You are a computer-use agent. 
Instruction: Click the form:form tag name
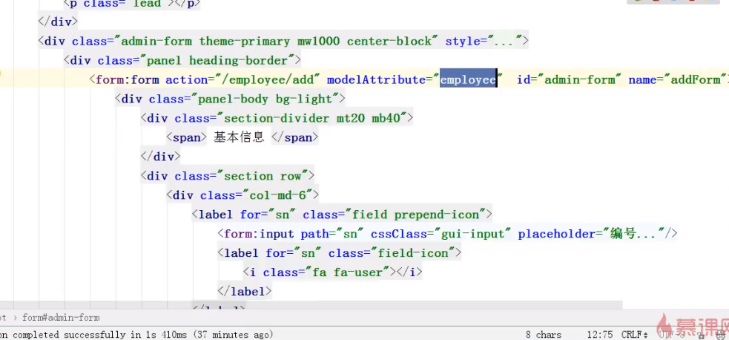(128, 80)
